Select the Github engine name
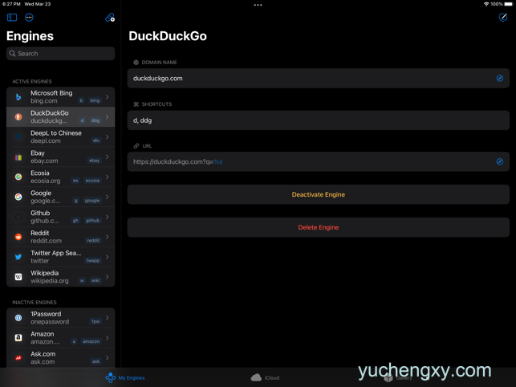Image resolution: width=516 pixels, height=387 pixels. tap(40, 213)
